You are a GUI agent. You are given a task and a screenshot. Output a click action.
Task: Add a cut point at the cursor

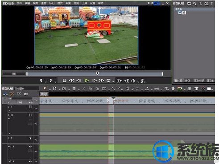[147, 89]
